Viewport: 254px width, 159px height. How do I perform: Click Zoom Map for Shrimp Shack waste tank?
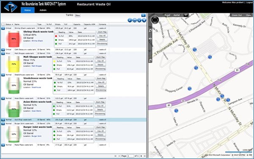(x=102, y=32)
